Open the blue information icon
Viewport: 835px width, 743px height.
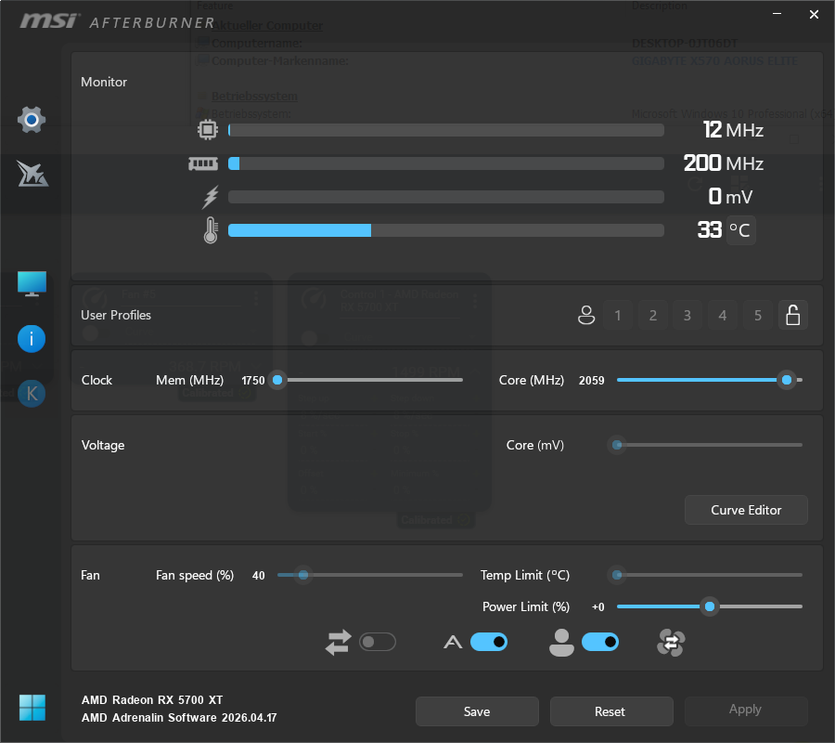pyautogui.click(x=32, y=339)
